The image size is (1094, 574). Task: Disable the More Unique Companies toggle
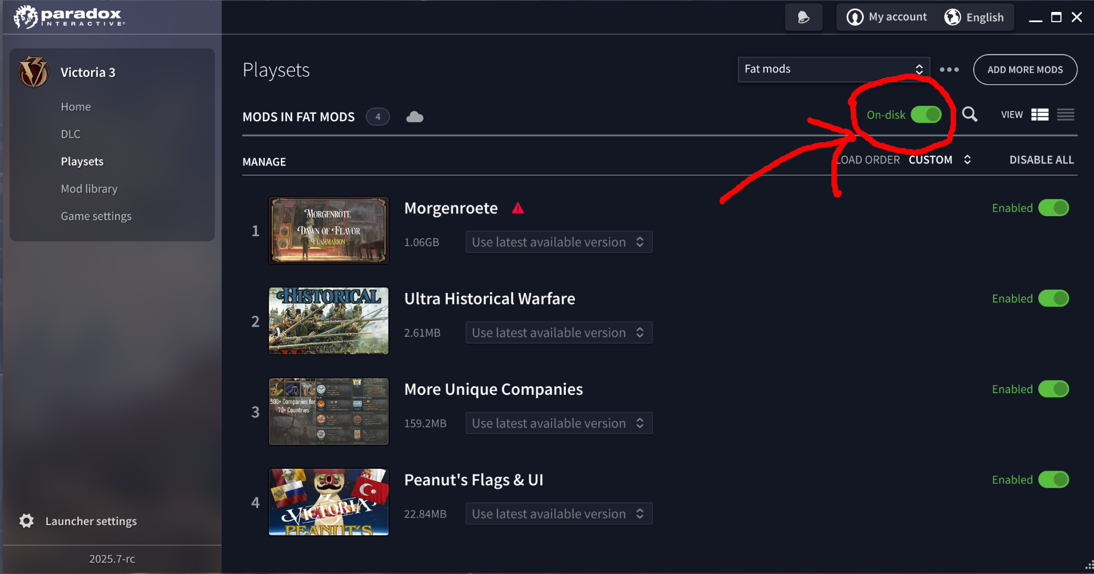click(1054, 389)
